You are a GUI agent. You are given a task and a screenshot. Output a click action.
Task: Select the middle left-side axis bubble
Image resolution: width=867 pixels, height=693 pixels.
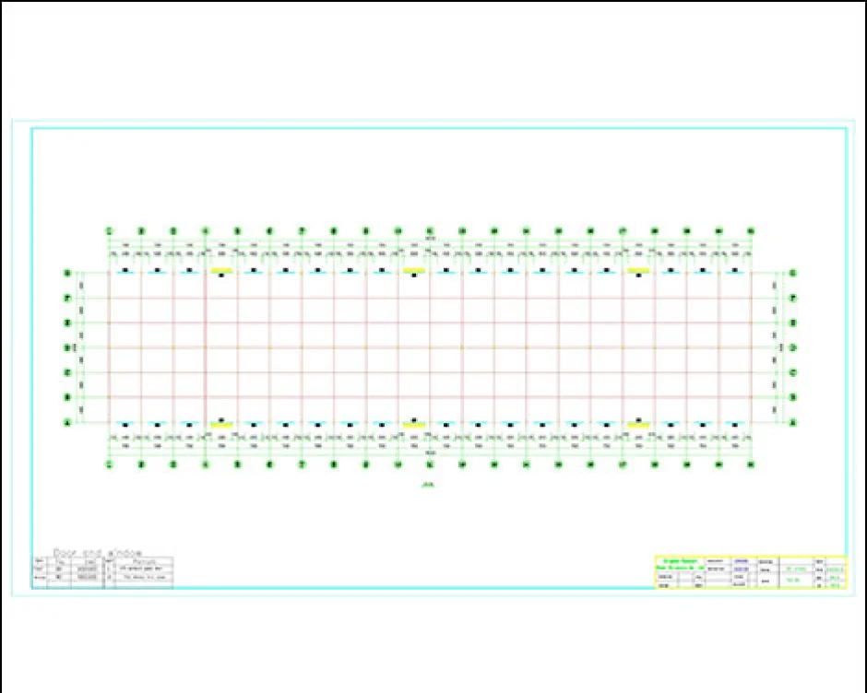pyautogui.click(x=66, y=347)
